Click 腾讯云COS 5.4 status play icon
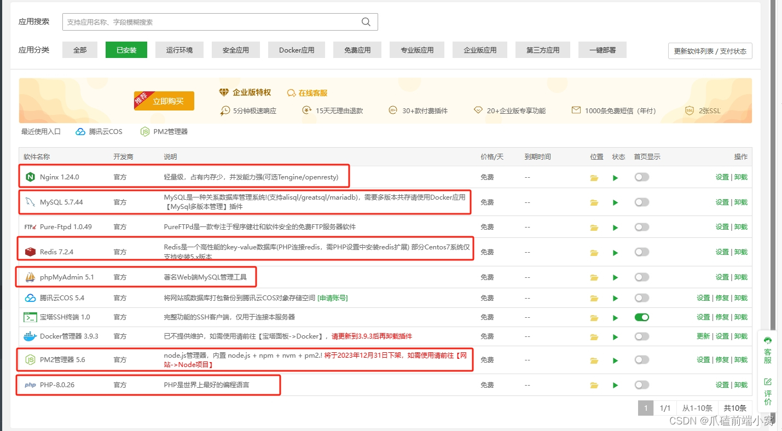The image size is (782, 431). pos(616,298)
